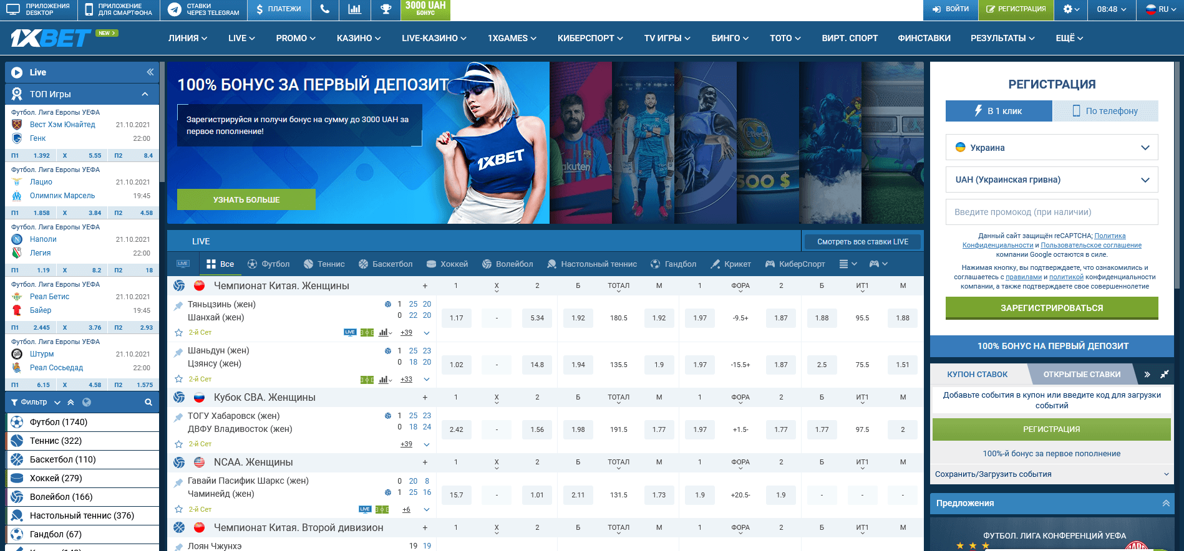Collapse ТОП Игры section
The height and width of the screenshot is (551, 1184).
(145, 94)
